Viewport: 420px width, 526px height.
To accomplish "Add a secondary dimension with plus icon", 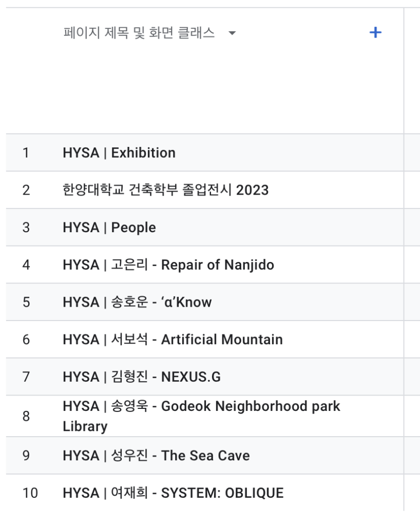I will [375, 33].
